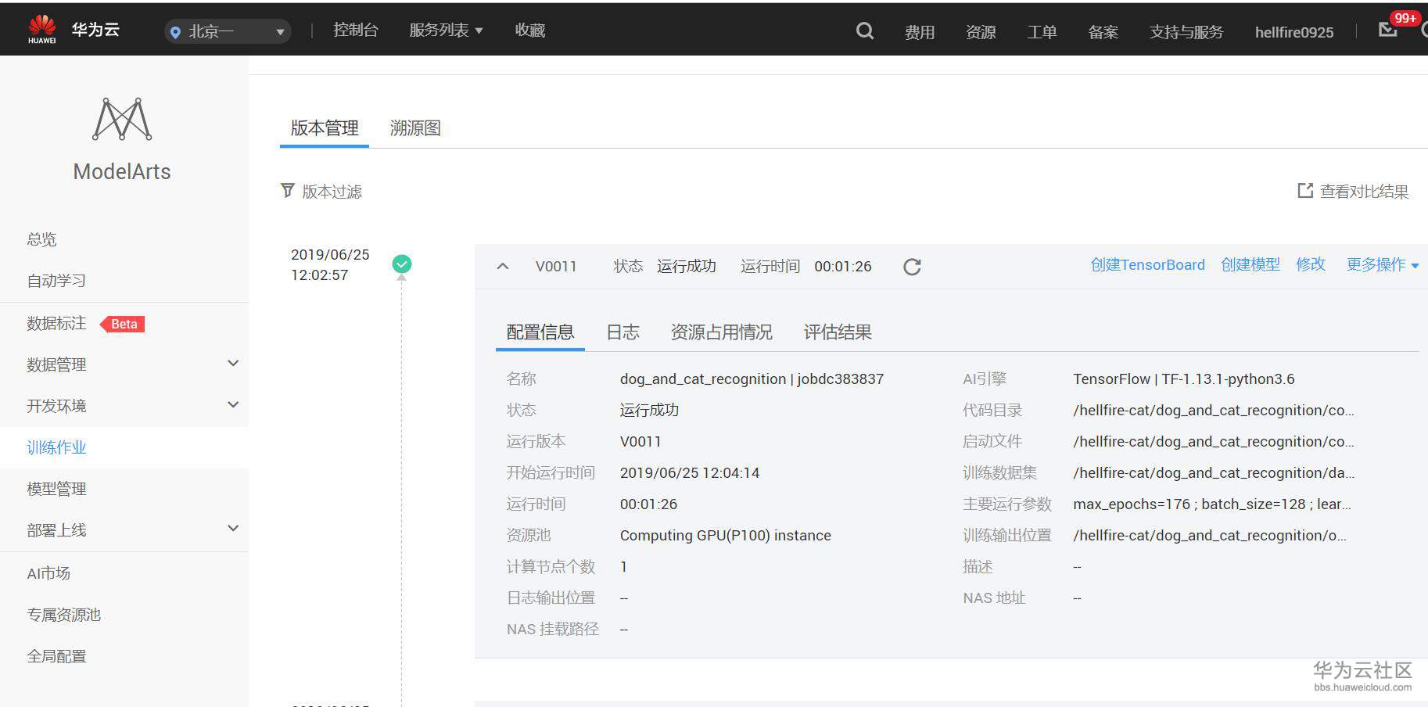1428x707 pixels.
Task: Open the 资源占用情况 tab
Action: pos(722,332)
